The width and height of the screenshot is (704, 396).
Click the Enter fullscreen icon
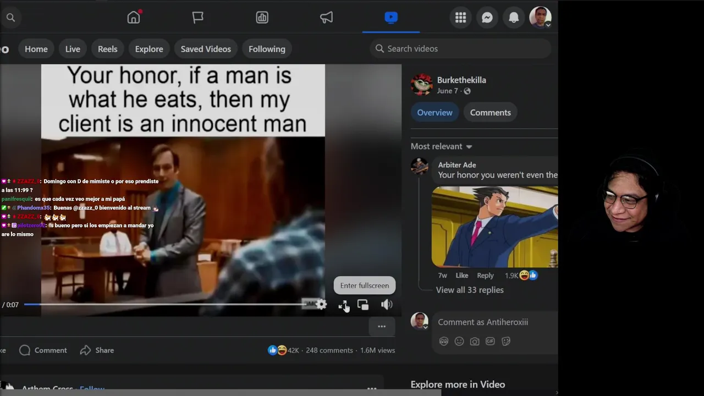[343, 305]
